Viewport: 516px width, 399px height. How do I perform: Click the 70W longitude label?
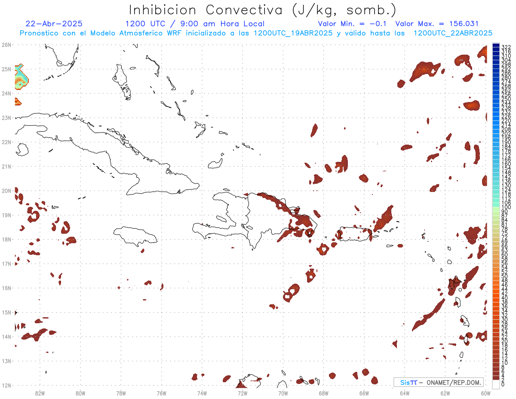tap(283, 393)
